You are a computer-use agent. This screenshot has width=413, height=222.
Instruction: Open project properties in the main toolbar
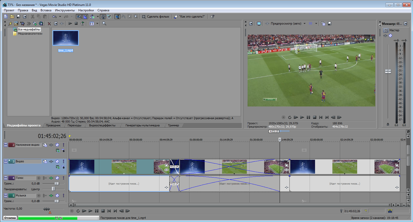tap(25, 17)
